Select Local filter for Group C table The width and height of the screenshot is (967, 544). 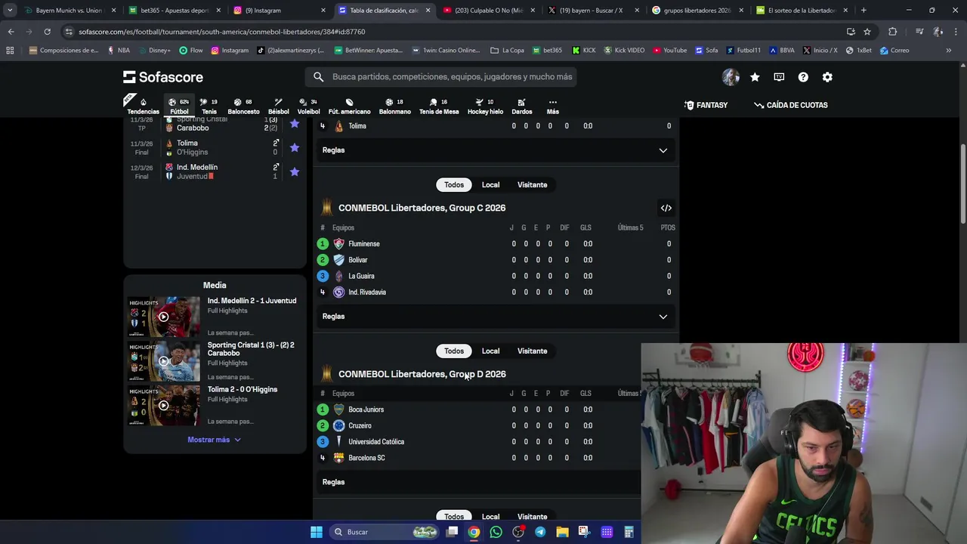[490, 184]
